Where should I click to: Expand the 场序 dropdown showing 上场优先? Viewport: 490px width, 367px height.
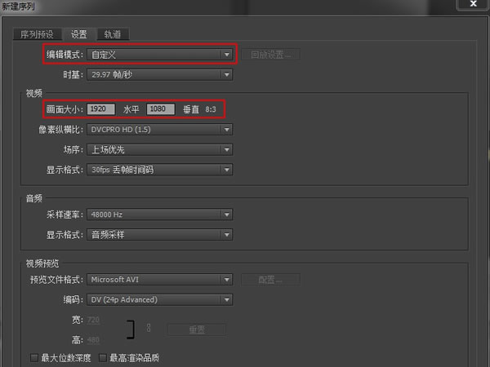(160, 149)
